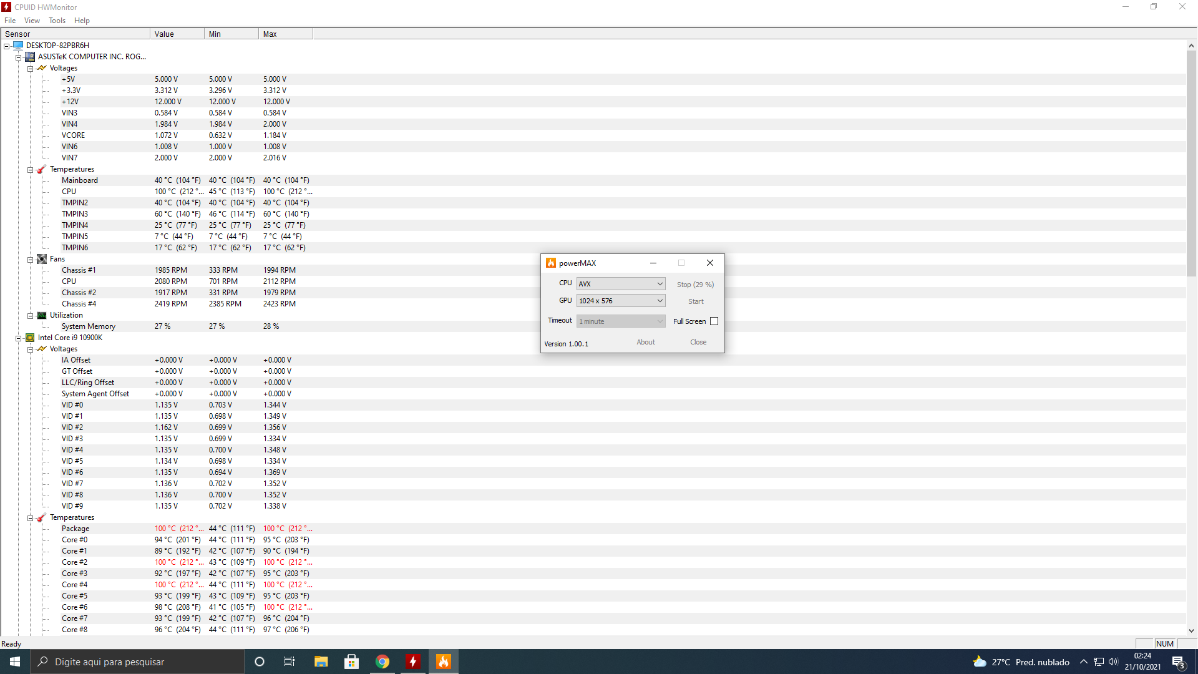Viewport: 1198px width, 674px height.
Task: Collapse the ASUSTeK COMPUTER INC. node
Action: pos(18,57)
